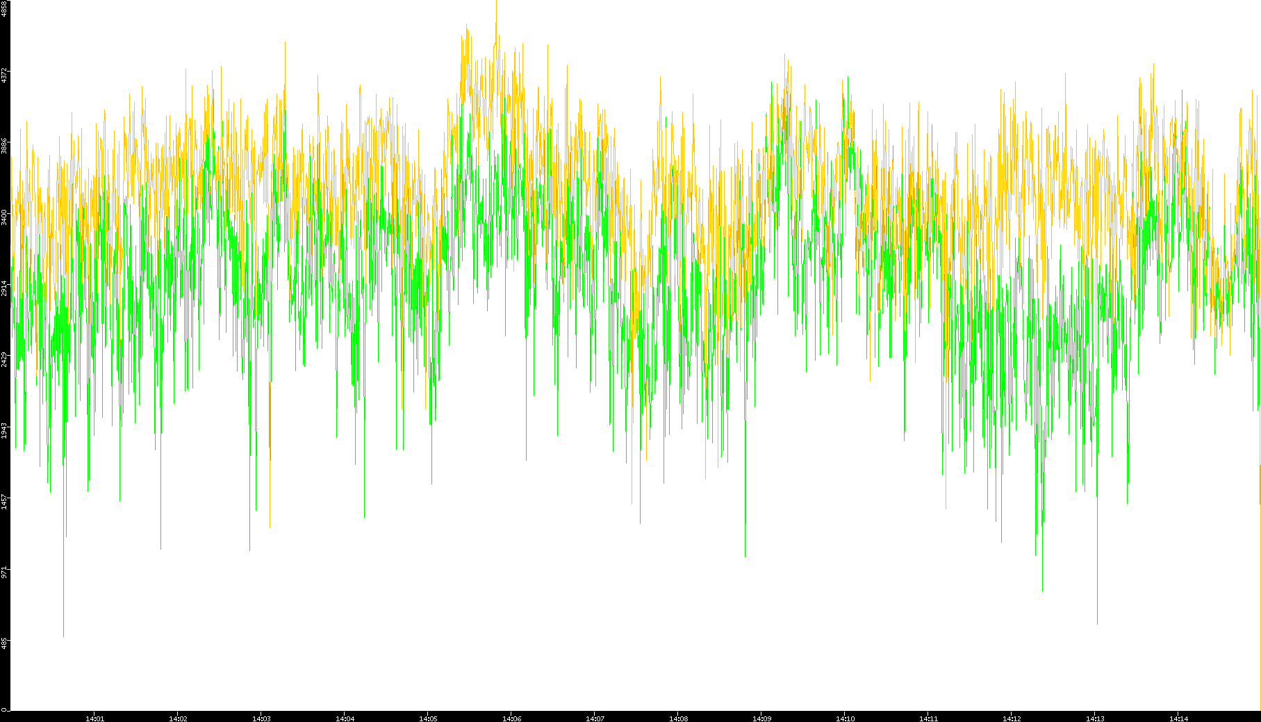Choose the 14:08 time axis label

click(x=678, y=719)
